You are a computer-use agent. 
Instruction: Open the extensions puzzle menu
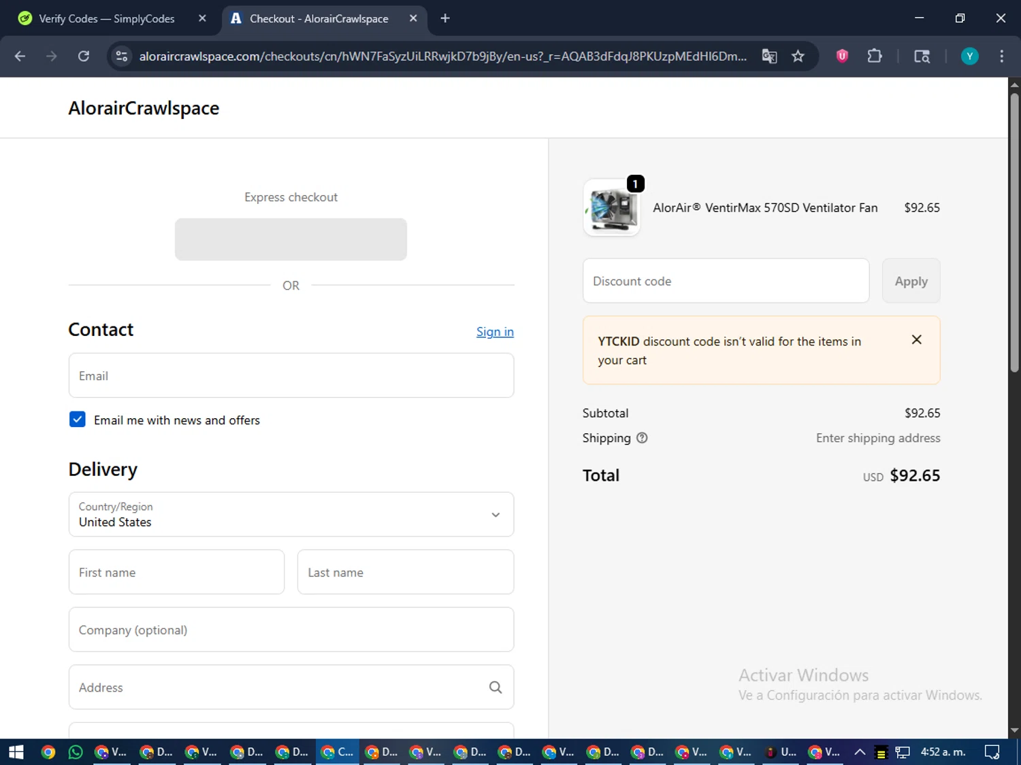pyautogui.click(x=875, y=56)
